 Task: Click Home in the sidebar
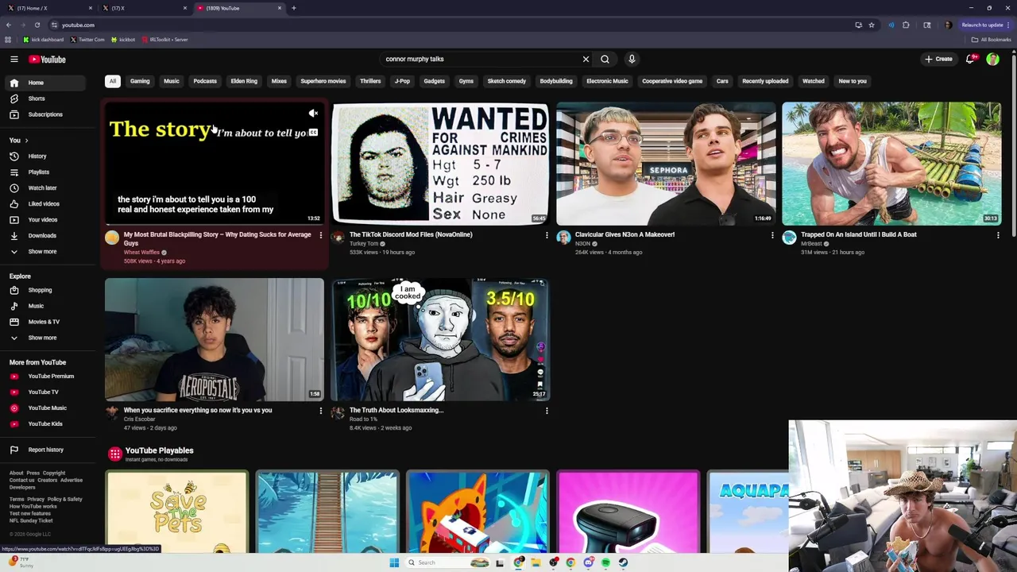coord(45,83)
